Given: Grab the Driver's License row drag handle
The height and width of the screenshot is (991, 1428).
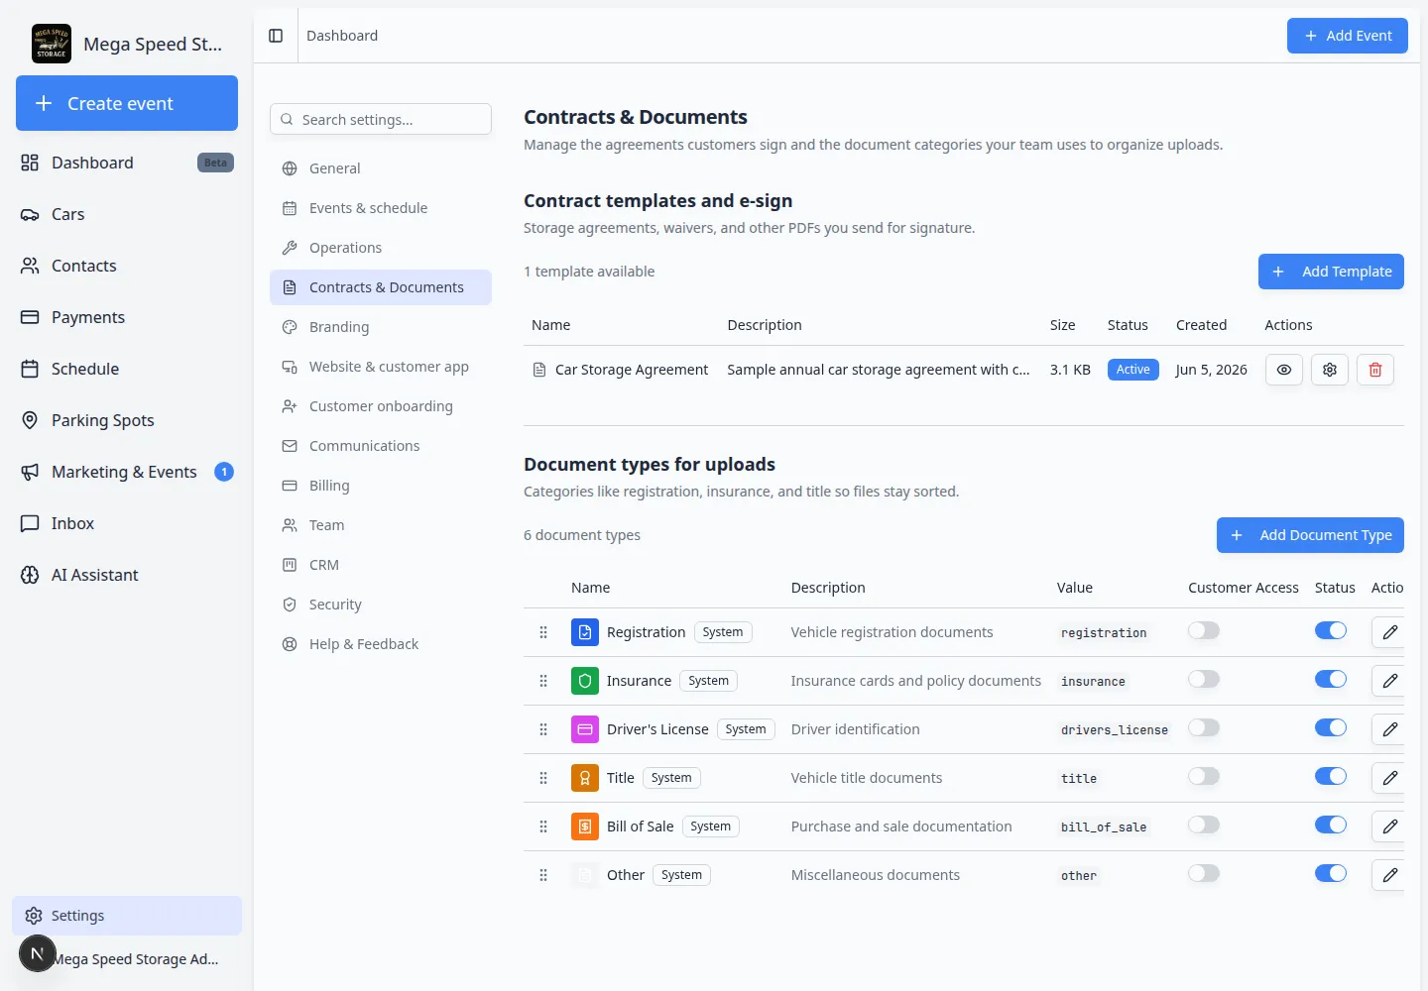Looking at the screenshot, I should point(543,729).
